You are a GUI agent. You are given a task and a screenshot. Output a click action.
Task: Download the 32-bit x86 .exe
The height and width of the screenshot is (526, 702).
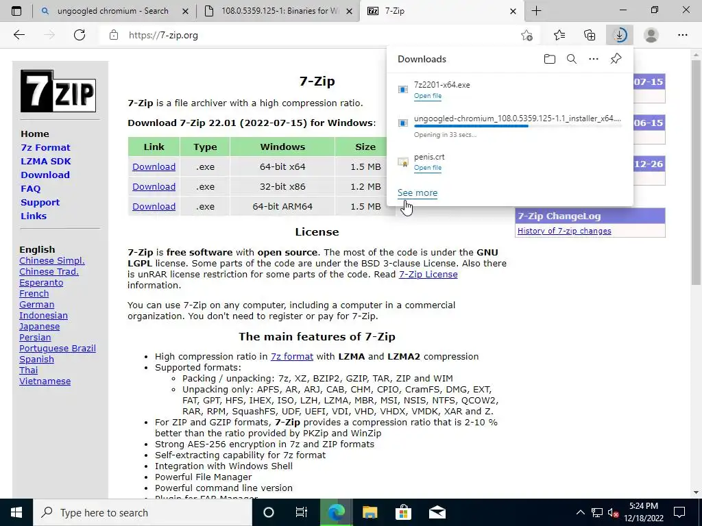point(154,186)
